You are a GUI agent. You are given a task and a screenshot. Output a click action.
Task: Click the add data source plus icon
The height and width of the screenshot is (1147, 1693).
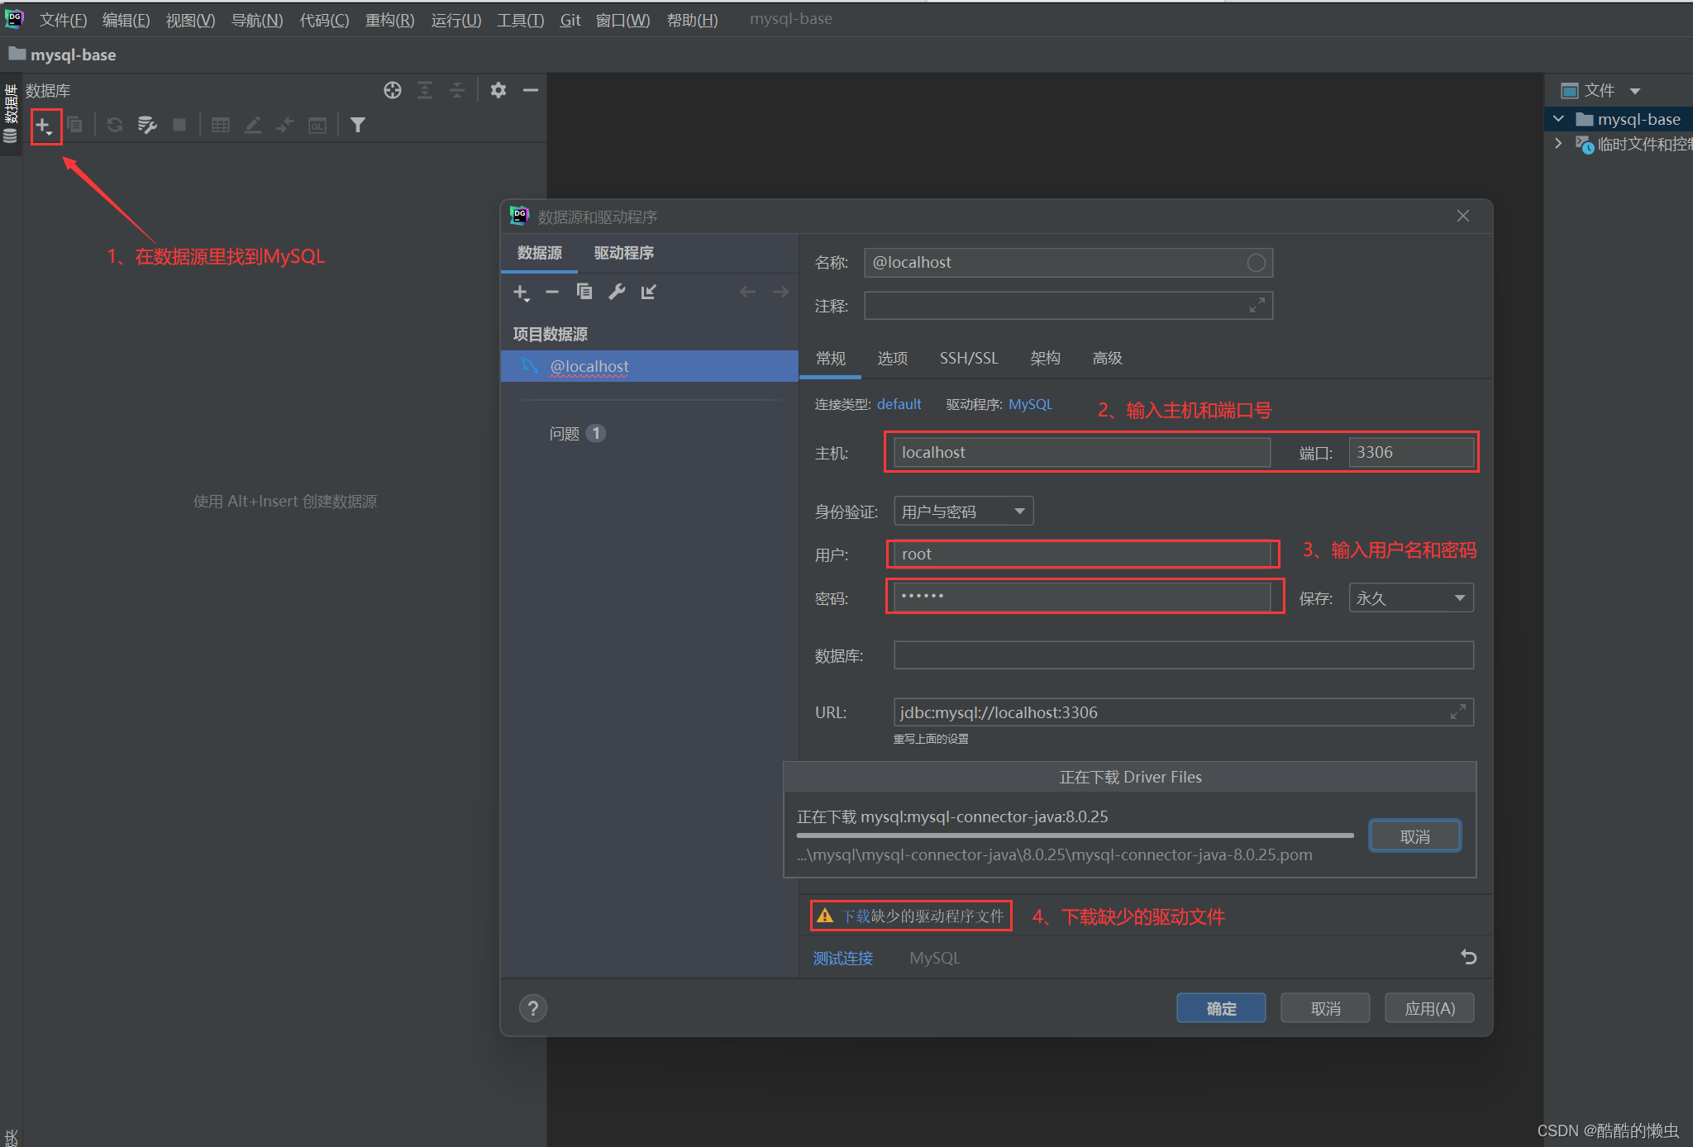pyautogui.click(x=43, y=126)
